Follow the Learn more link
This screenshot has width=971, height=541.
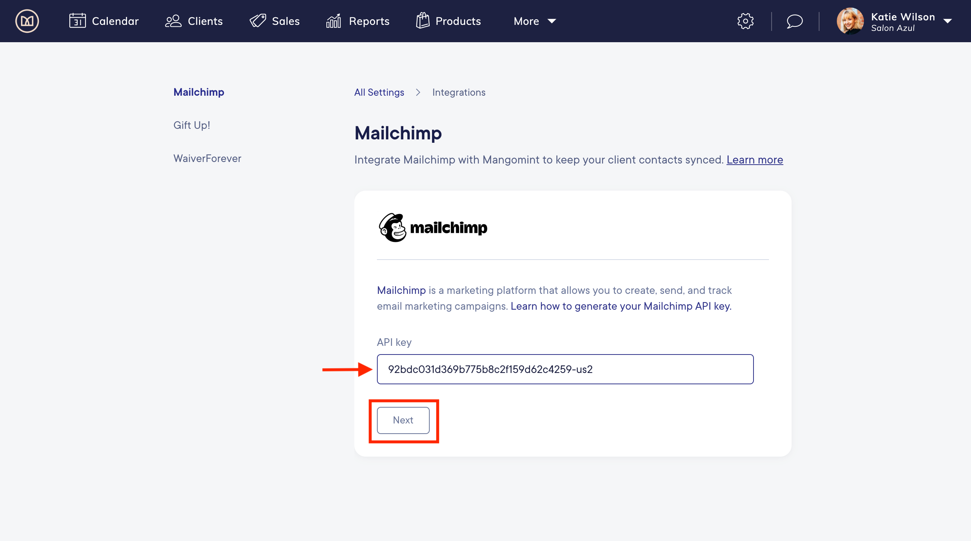click(x=755, y=160)
